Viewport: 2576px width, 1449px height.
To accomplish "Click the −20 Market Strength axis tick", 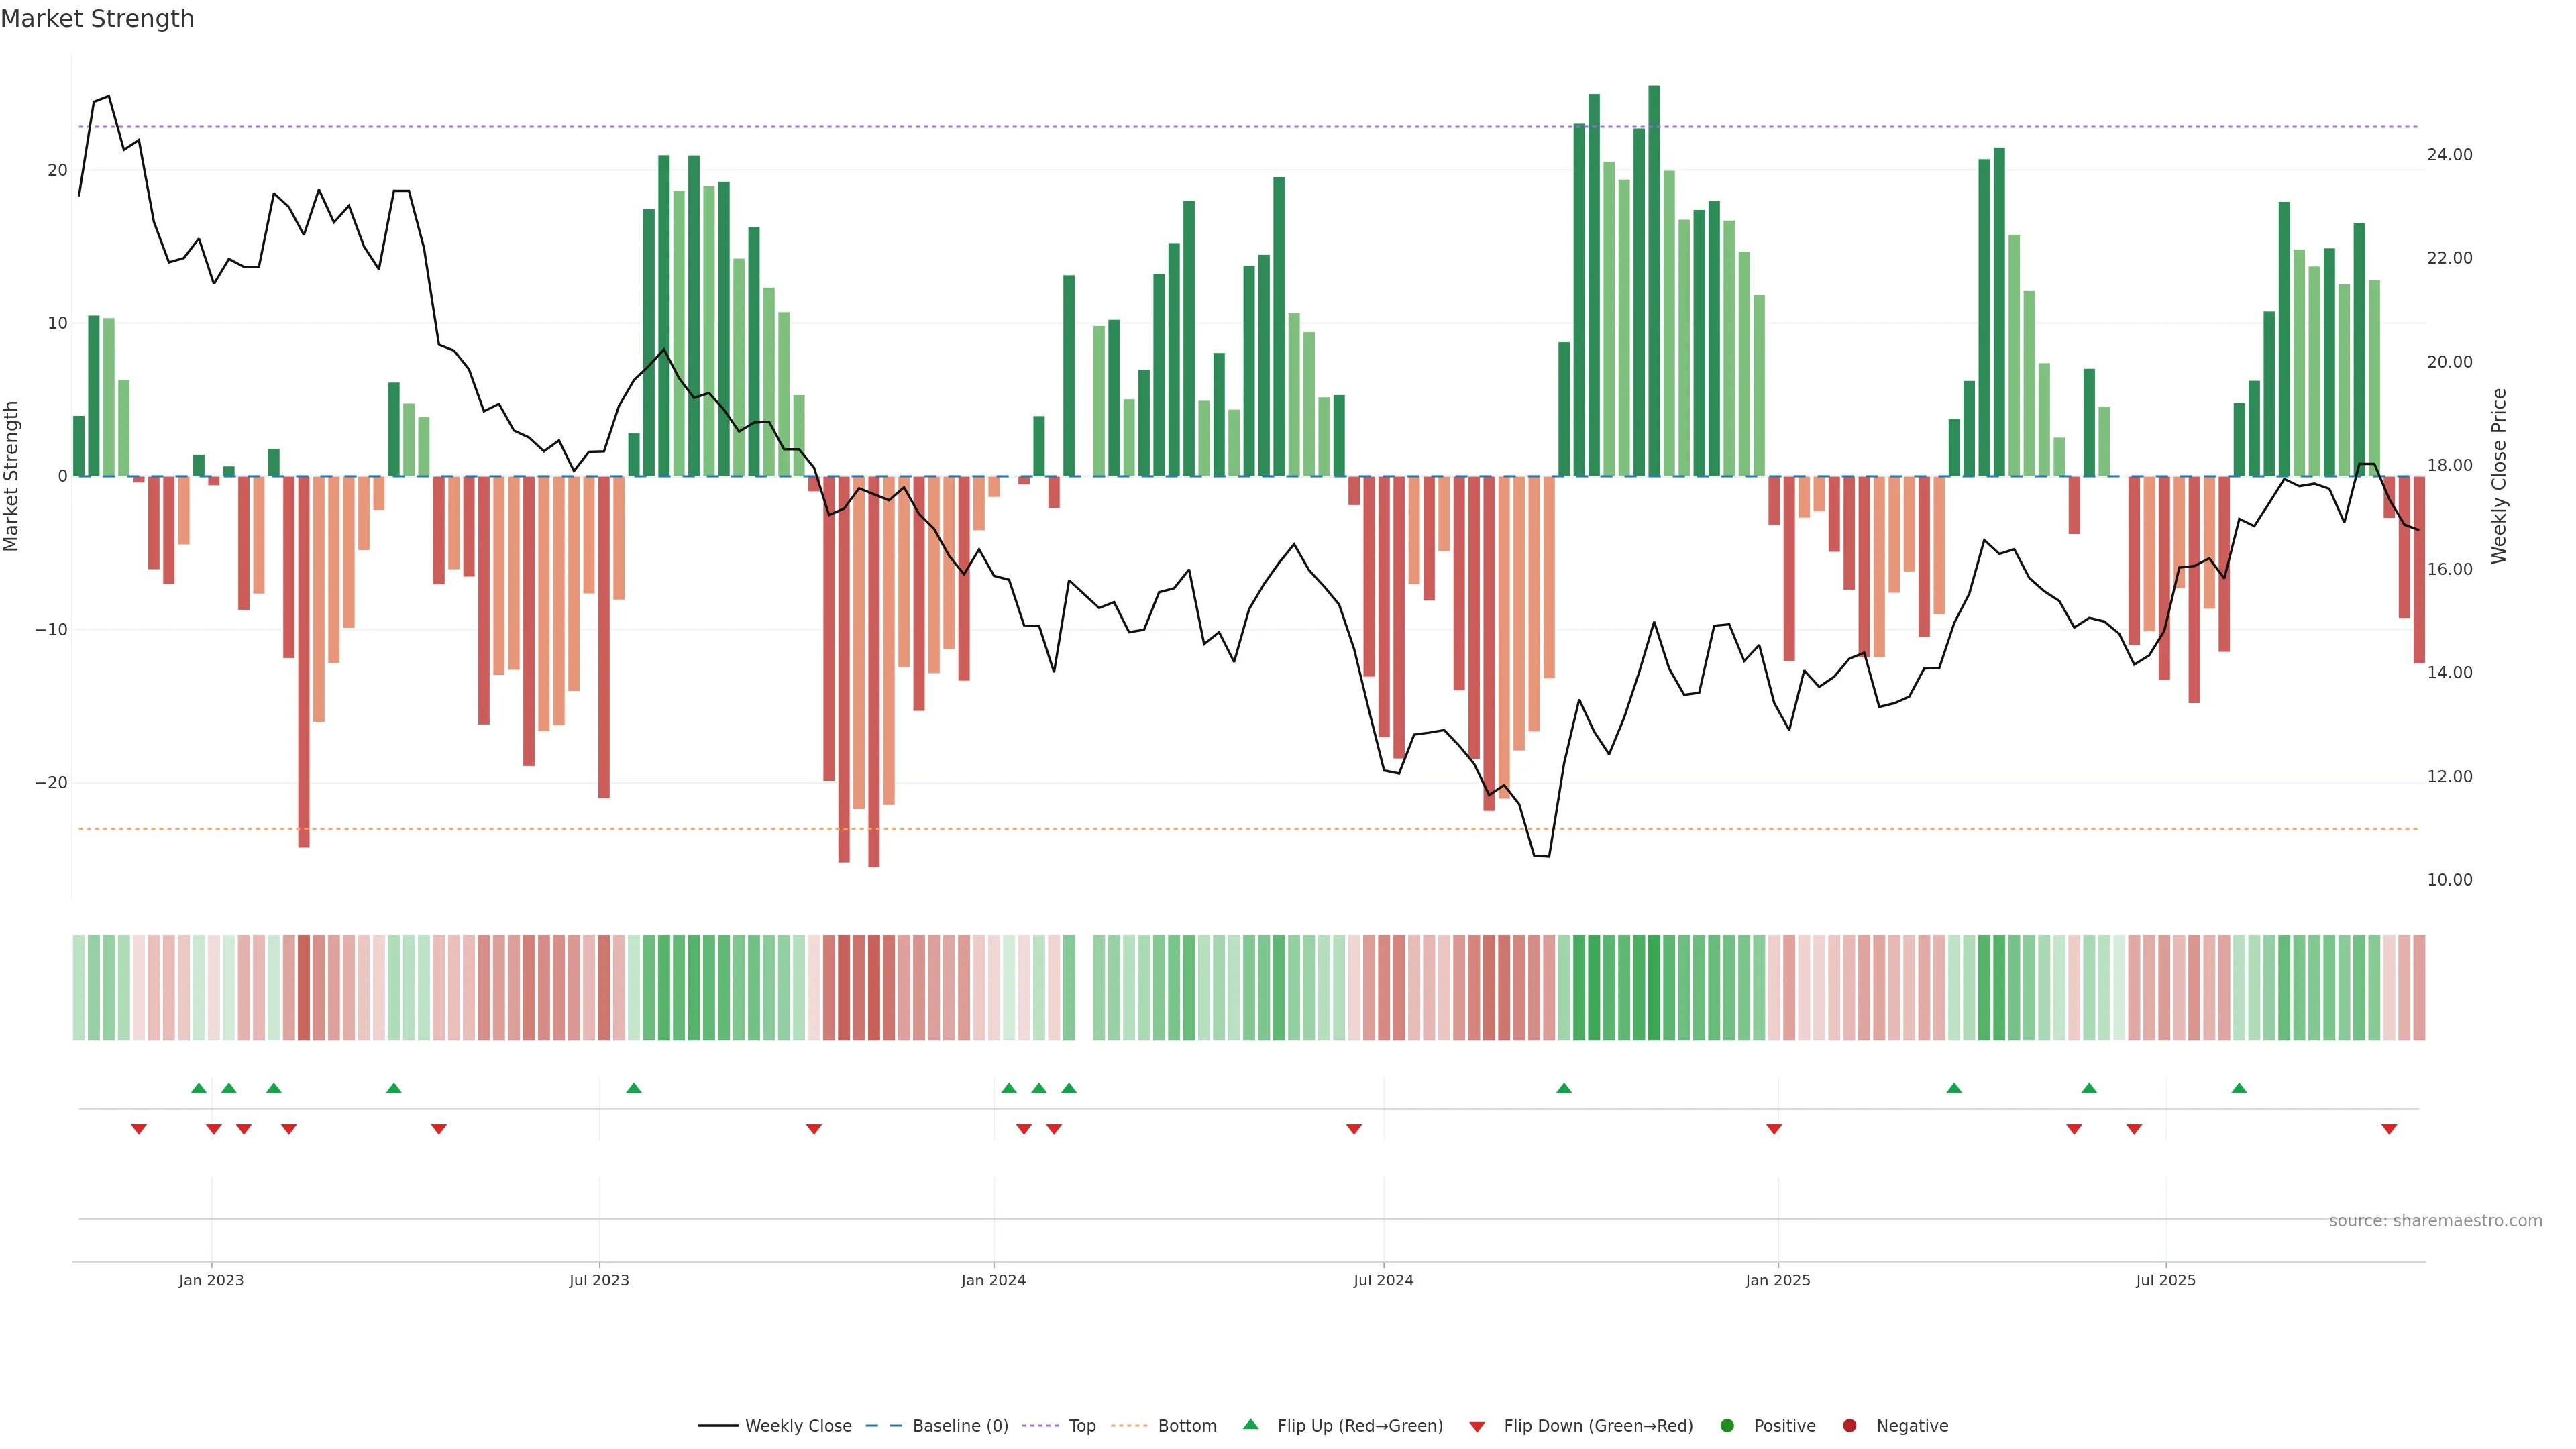I will (51, 783).
